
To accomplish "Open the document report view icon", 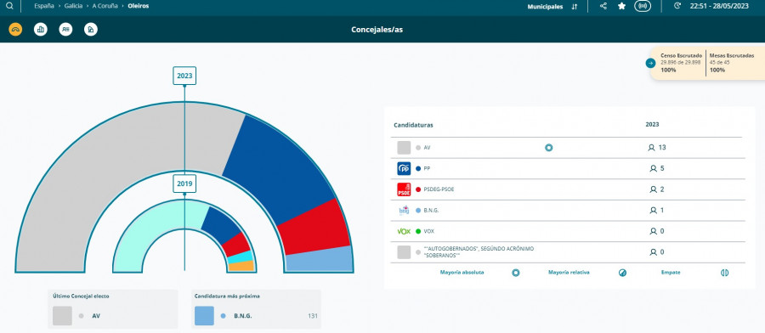I will click(x=91, y=29).
